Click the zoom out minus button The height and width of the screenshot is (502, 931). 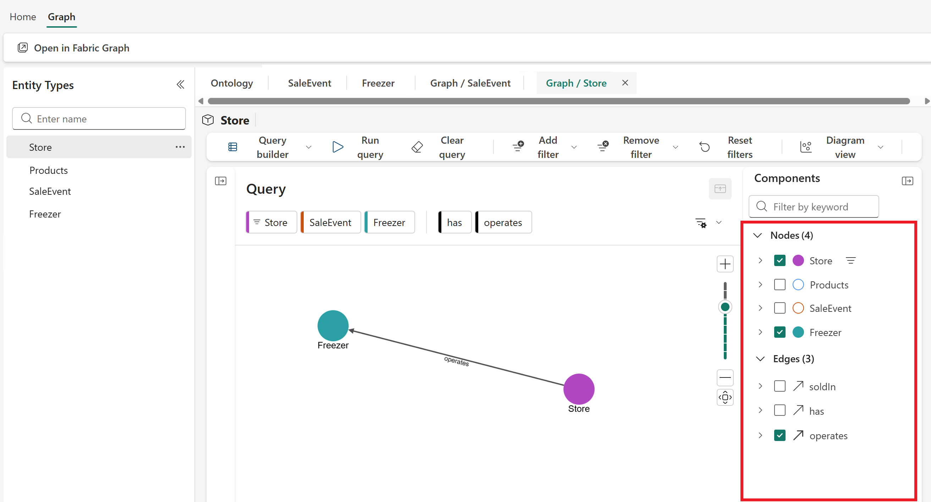725,378
